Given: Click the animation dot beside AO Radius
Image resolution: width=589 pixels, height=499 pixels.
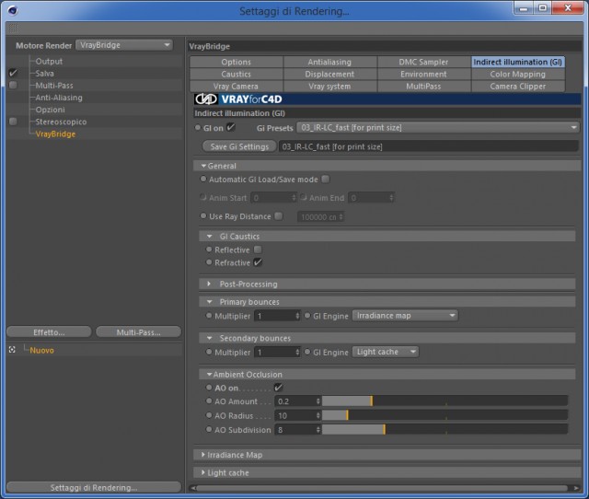Looking at the screenshot, I should coord(209,415).
